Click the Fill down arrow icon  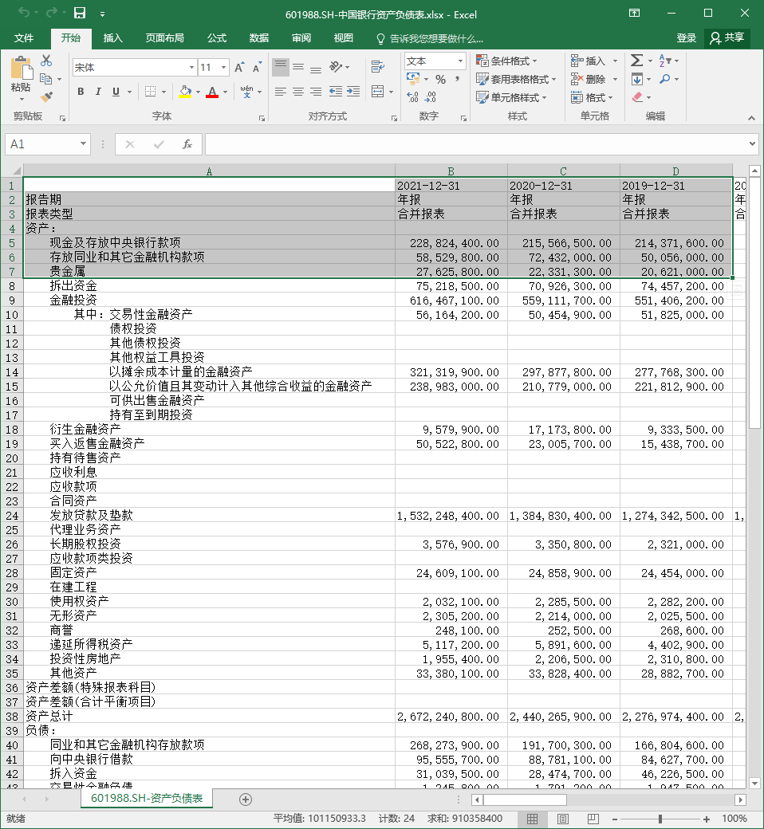637,79
